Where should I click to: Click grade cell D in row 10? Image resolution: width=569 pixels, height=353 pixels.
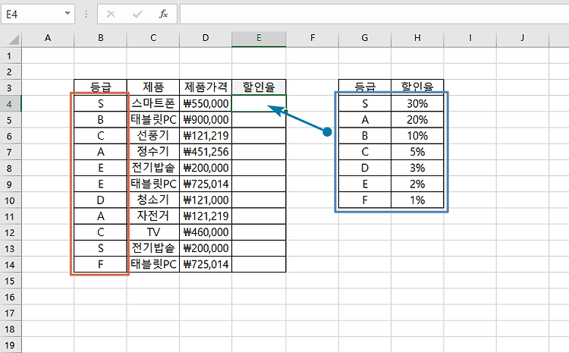pos(100,200)
